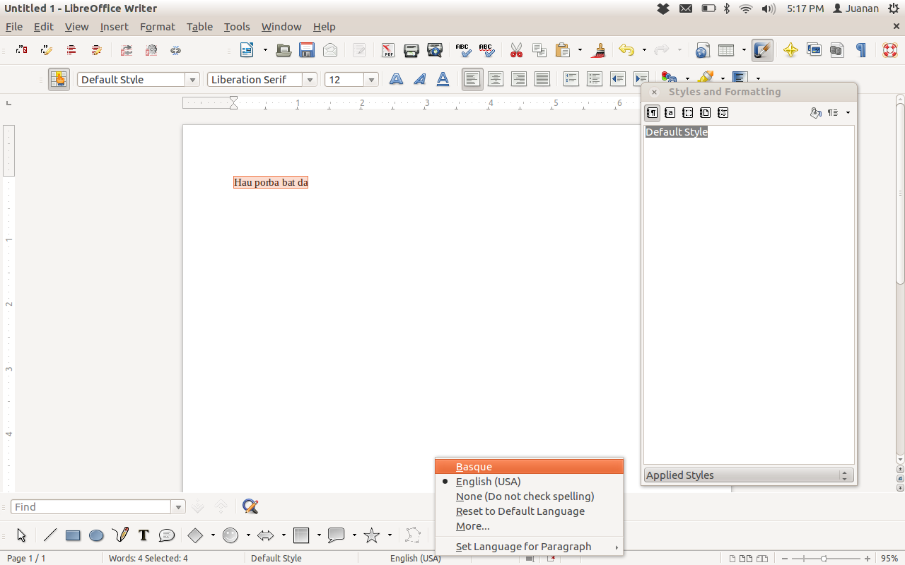Image resolution: width=905 pixels, height=565 pixels.
Task: Open the font size 12 dropdown
Action: pyautogui.click(x=371, y=80)
